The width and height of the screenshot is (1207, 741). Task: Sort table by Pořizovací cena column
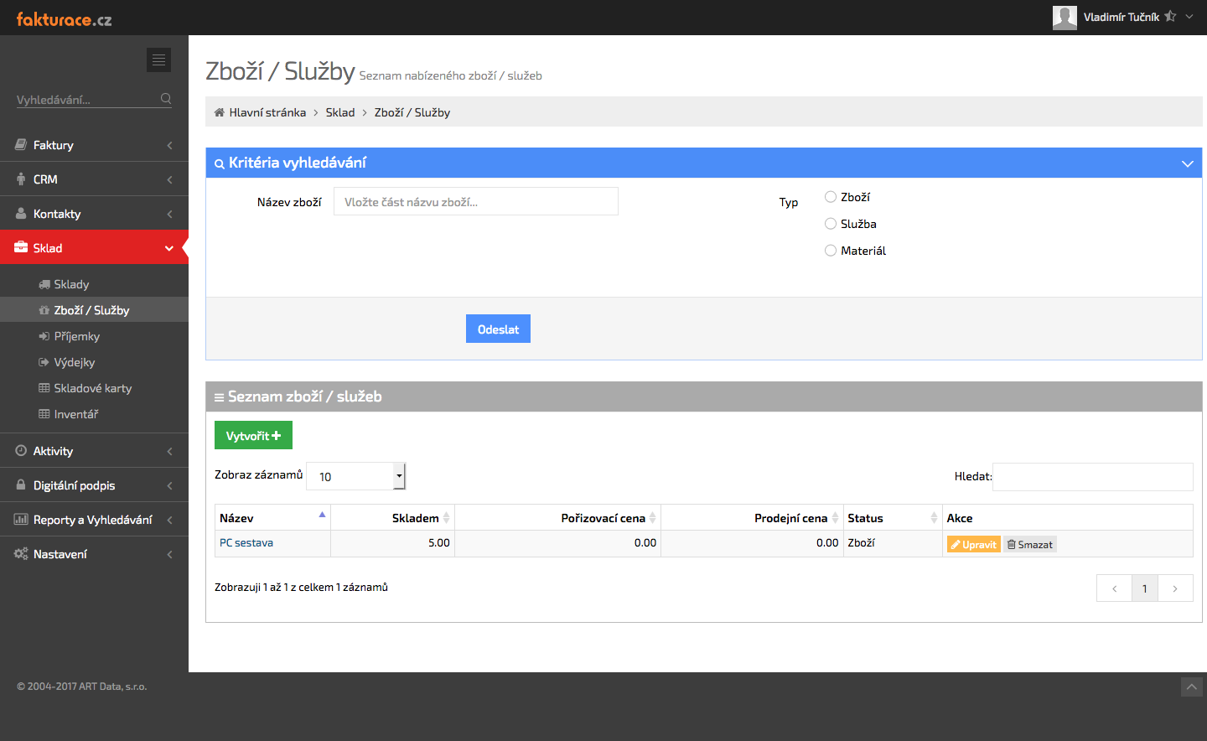pyautogui.click(x=558, y=518)
